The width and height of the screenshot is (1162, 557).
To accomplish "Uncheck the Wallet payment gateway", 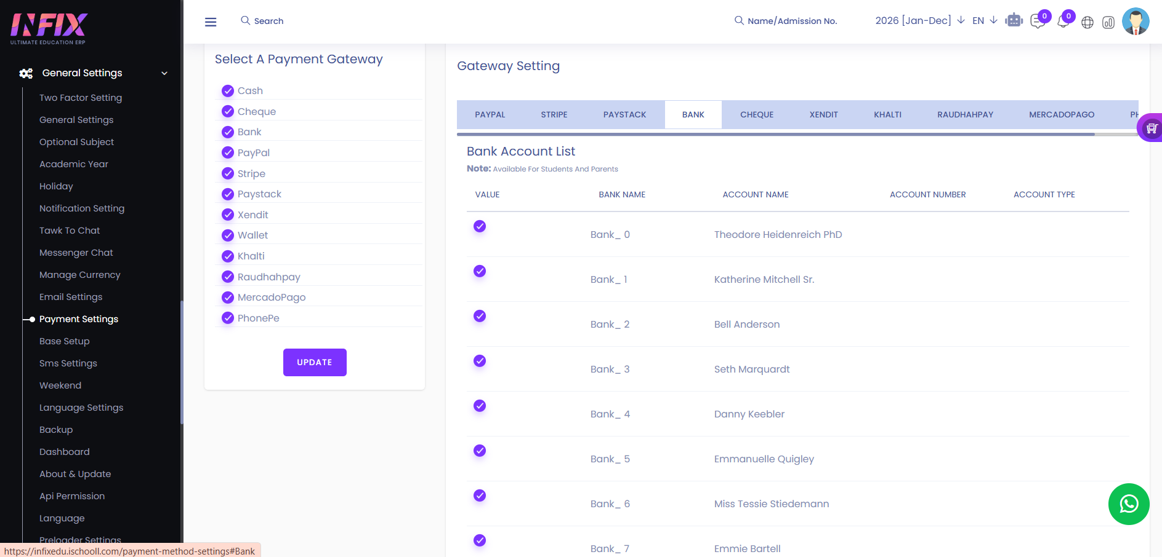I will pos(228,235).
